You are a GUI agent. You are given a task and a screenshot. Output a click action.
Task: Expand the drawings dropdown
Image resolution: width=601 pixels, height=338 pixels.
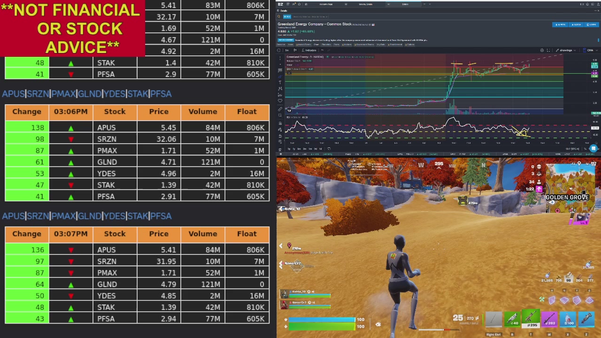566,50
